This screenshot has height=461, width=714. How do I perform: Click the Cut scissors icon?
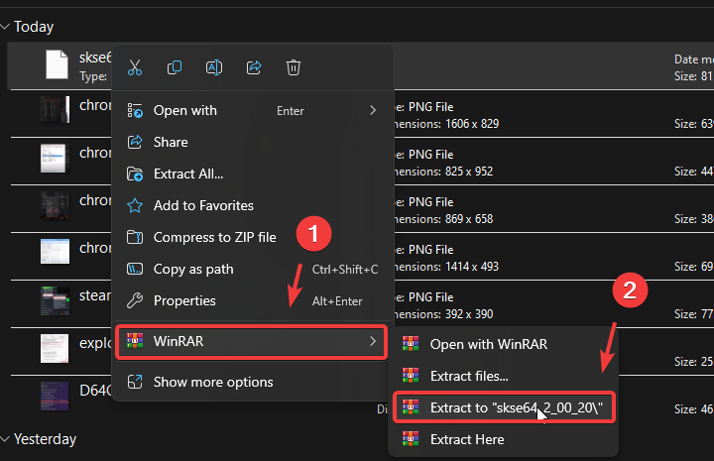135,67
